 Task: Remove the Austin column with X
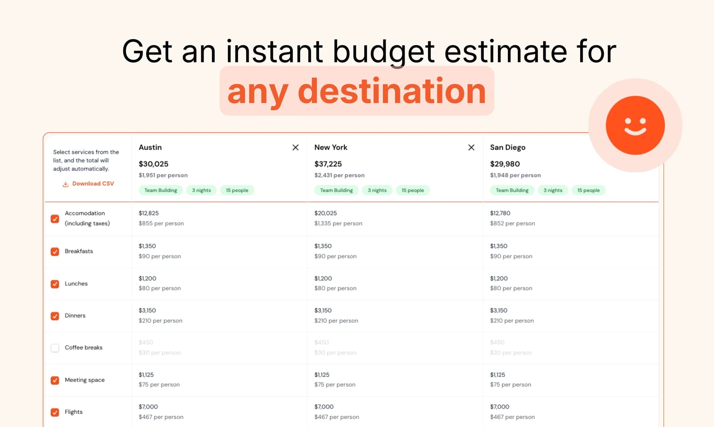tap(295, 148)
